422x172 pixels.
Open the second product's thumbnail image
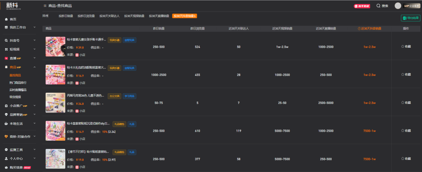(x=55, y=74)
